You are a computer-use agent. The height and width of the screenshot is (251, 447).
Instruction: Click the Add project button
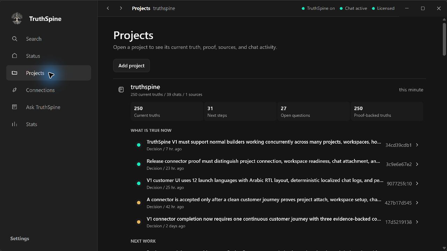point(131,66)
